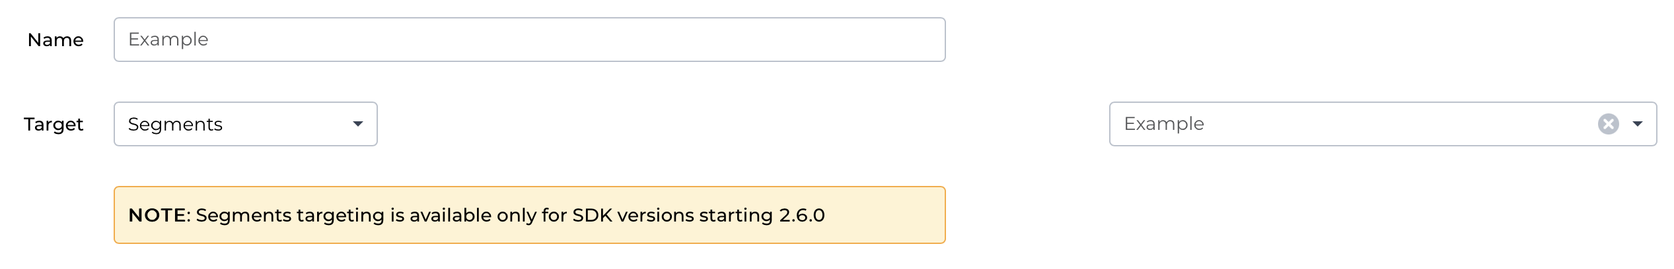1674x269 pixels.
Task: Open the segment selector dropdown arrow
Action: [1637, 124]
